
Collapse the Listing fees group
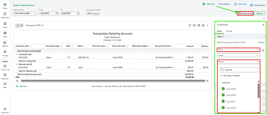click(x=17, y=54)
